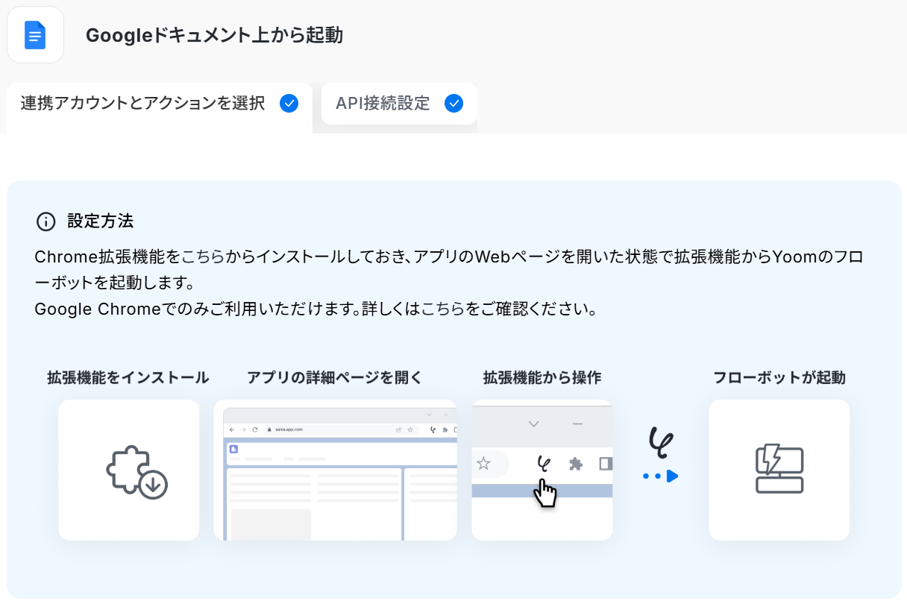Open the こちら link after 詳しくは

coord(443,309)
